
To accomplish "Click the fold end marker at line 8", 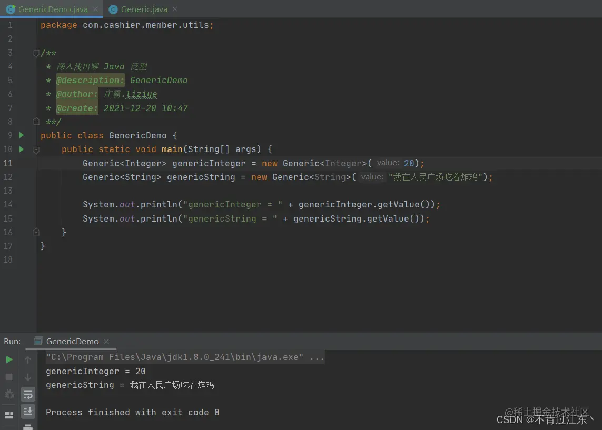I will tap(36, 122).
